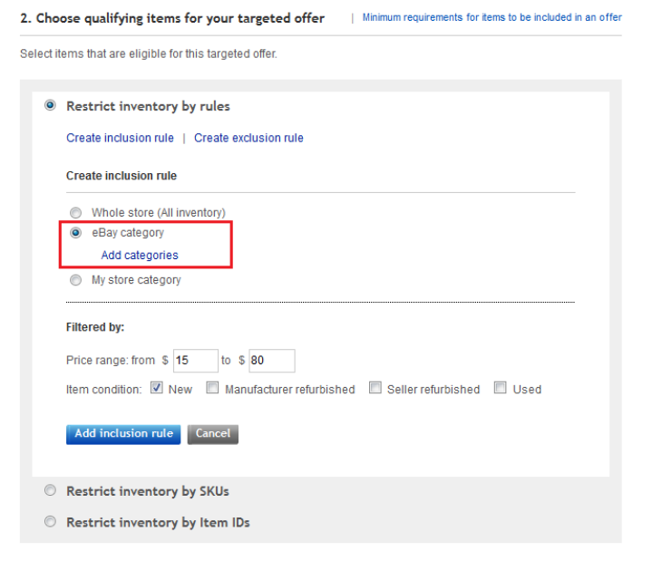
Task: Select Restrict inventory by rules option
Action: [x=50, y=106]
